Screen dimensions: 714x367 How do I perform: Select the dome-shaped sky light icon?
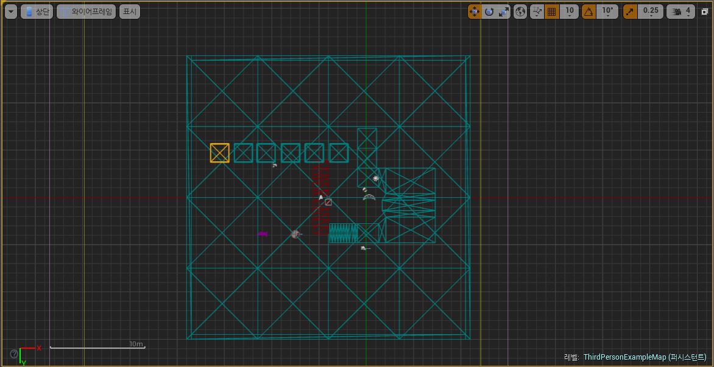(369, 197)
